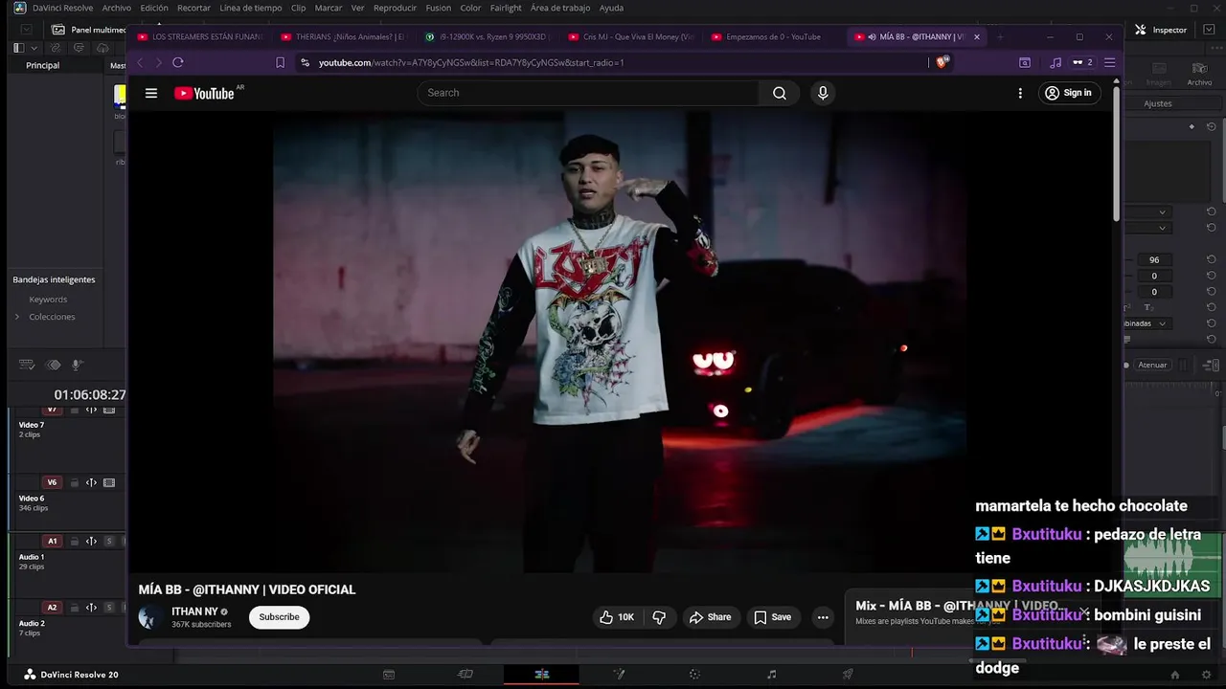Like the video with 10K thumbs up

click(617, 617)
